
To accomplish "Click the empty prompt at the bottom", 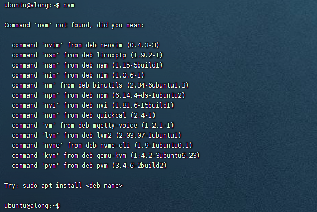I will [32, 206].
